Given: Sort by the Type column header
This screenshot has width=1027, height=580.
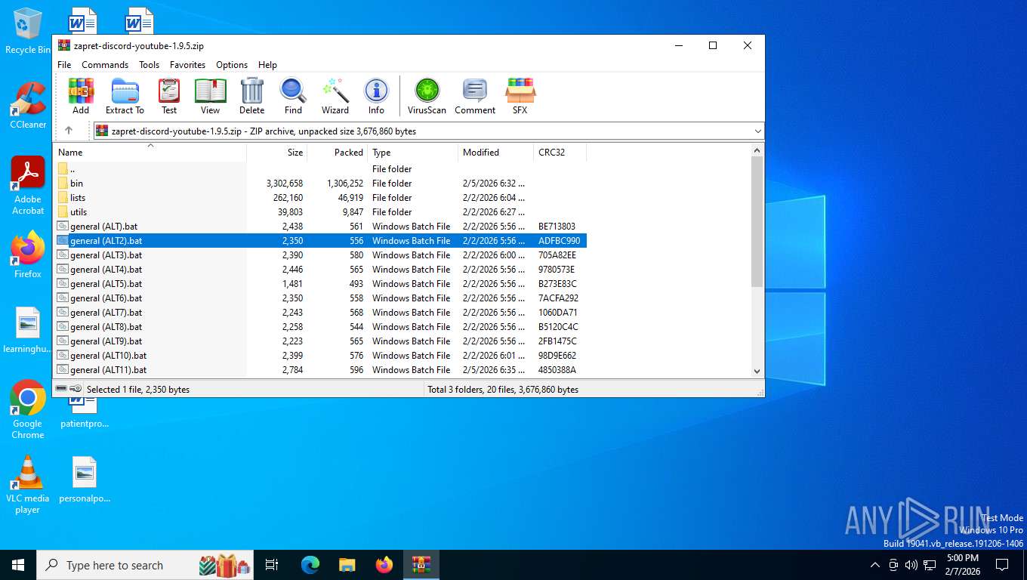Looking at the screenshot, I should (412, 152).
